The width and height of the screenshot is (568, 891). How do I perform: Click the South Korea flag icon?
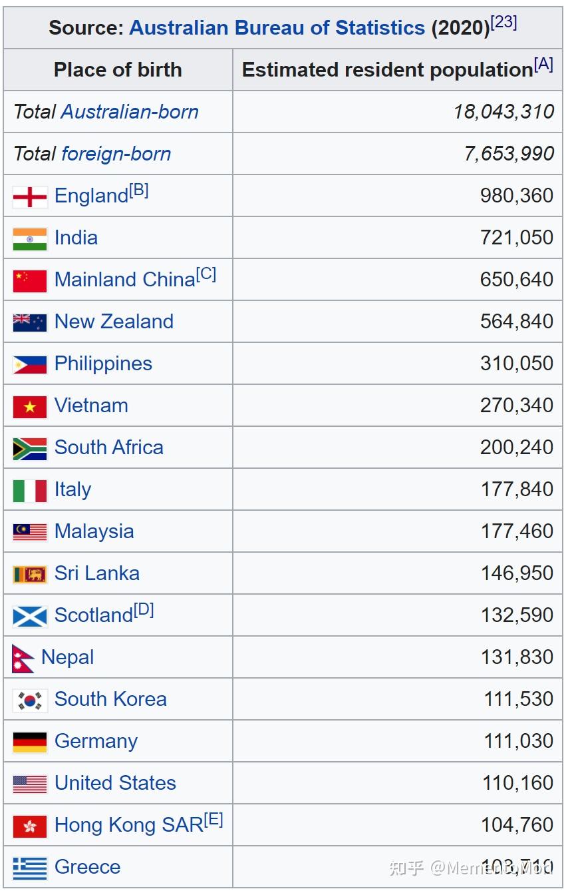click(30, 701)
